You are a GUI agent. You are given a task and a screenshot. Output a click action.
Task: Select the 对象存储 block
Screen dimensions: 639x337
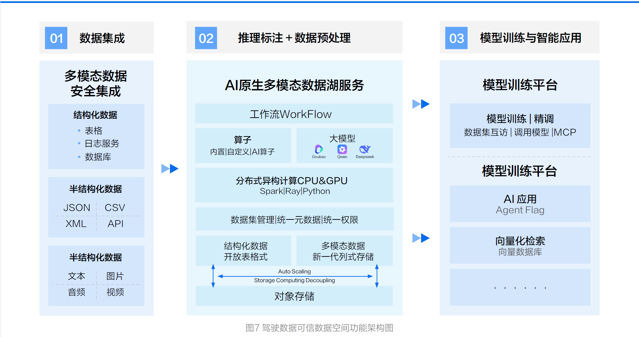tap(294, 296)
